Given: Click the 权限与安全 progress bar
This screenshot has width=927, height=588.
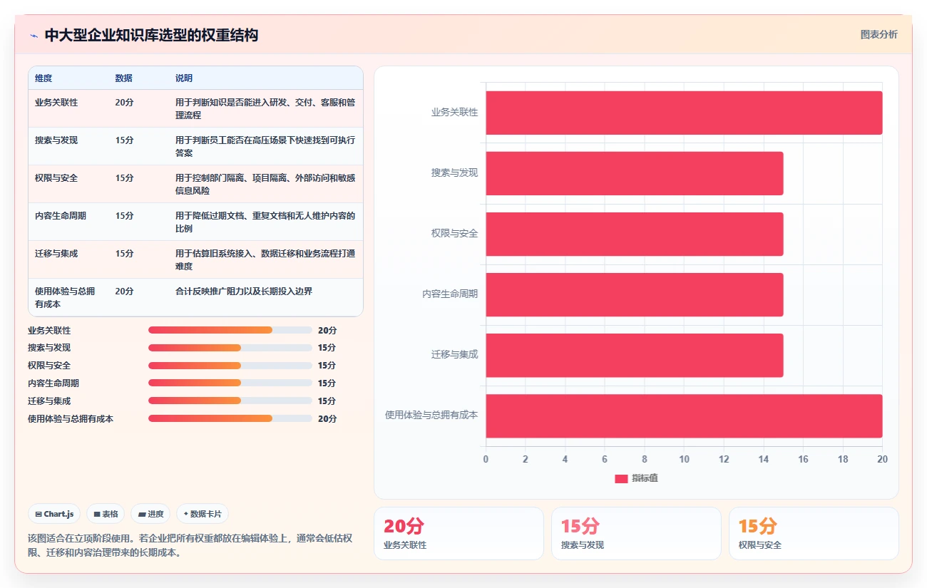Looking at the screenshot, I should (x=230, y=366).
